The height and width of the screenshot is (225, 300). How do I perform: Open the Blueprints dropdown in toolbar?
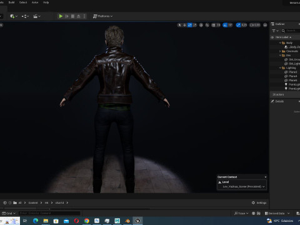(25, 16)
